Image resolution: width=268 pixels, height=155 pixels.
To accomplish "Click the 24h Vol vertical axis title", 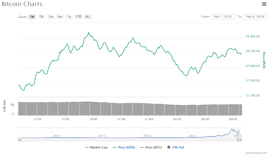I will click(5, 106).
